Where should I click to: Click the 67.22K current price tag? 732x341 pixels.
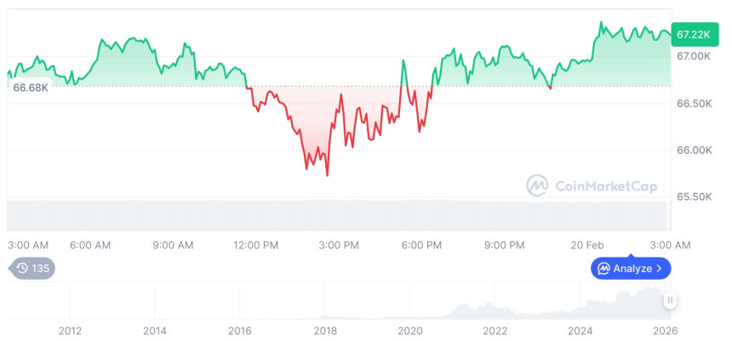point(691,34)
